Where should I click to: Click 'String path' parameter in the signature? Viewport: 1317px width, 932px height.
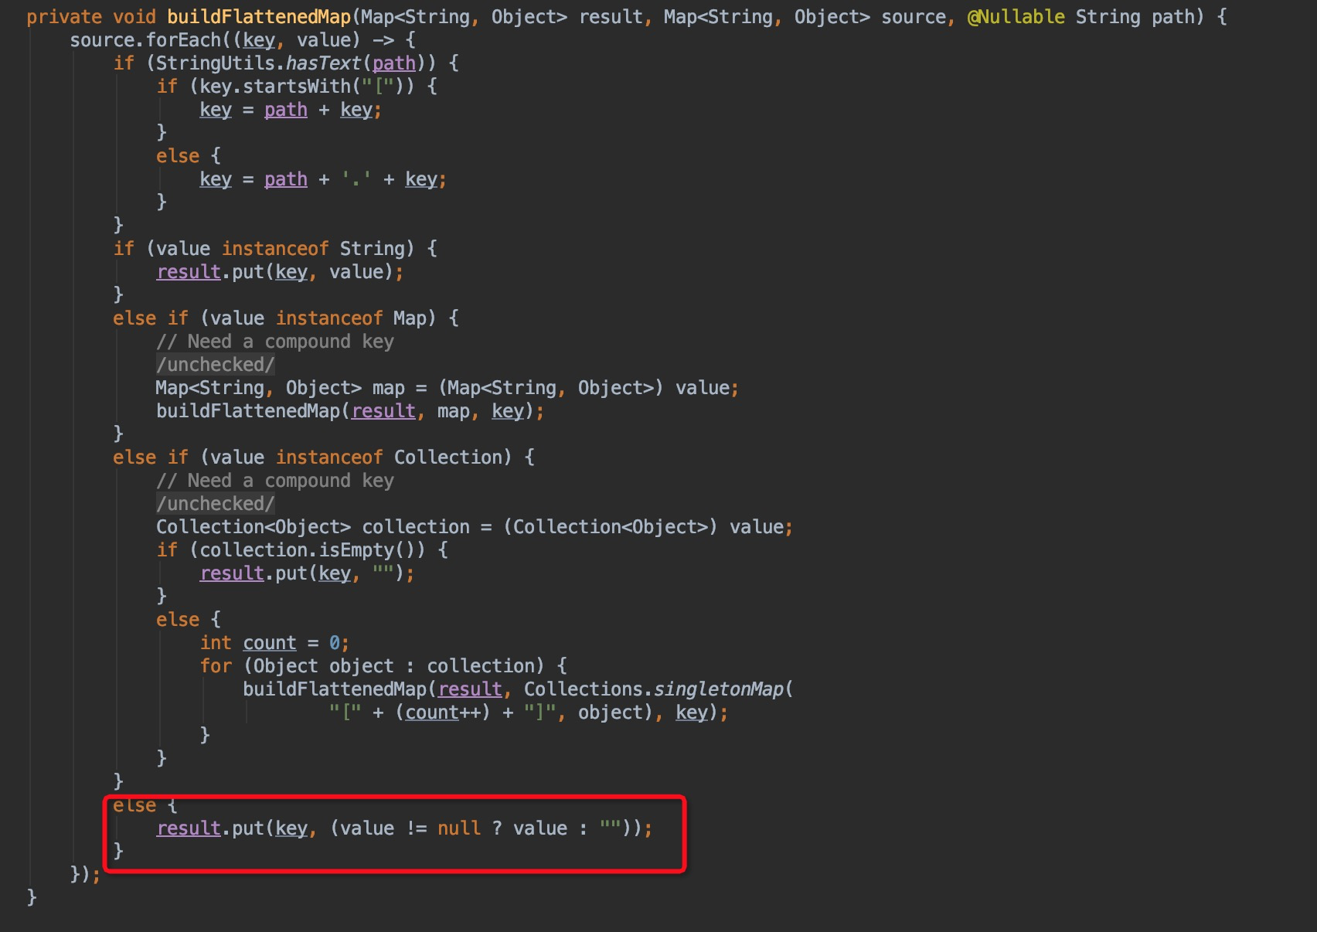[1135, 17]
